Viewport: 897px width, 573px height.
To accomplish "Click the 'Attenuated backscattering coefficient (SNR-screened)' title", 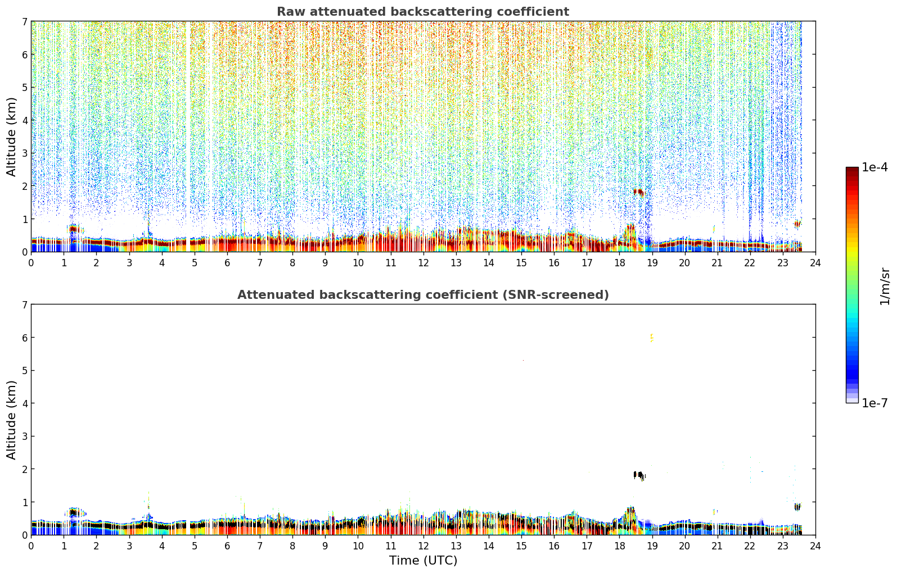I will click(x=423, y=295).
